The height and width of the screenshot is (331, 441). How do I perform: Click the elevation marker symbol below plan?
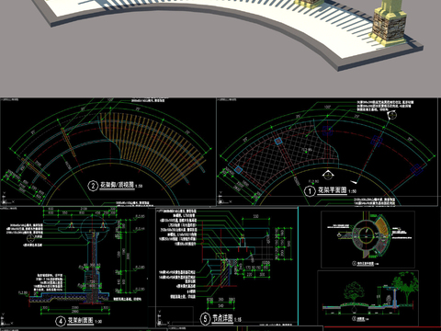(x=328, y=175)
